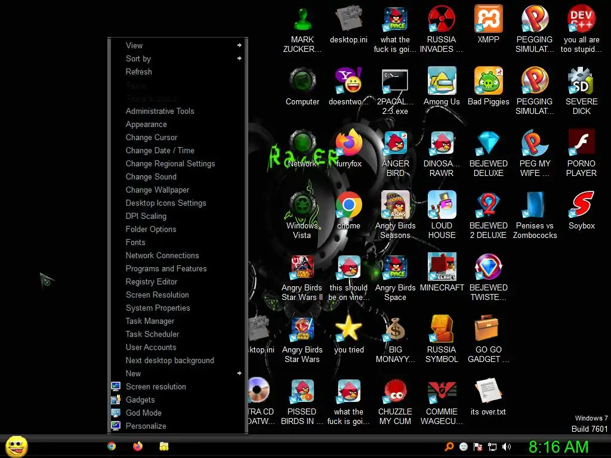This screenshot has width=611, height=458.
Task: Launch the chome Chrome shortcut
Action: point(348,211)
